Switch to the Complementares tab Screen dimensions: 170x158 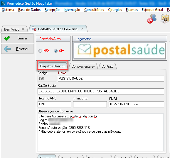83,66
